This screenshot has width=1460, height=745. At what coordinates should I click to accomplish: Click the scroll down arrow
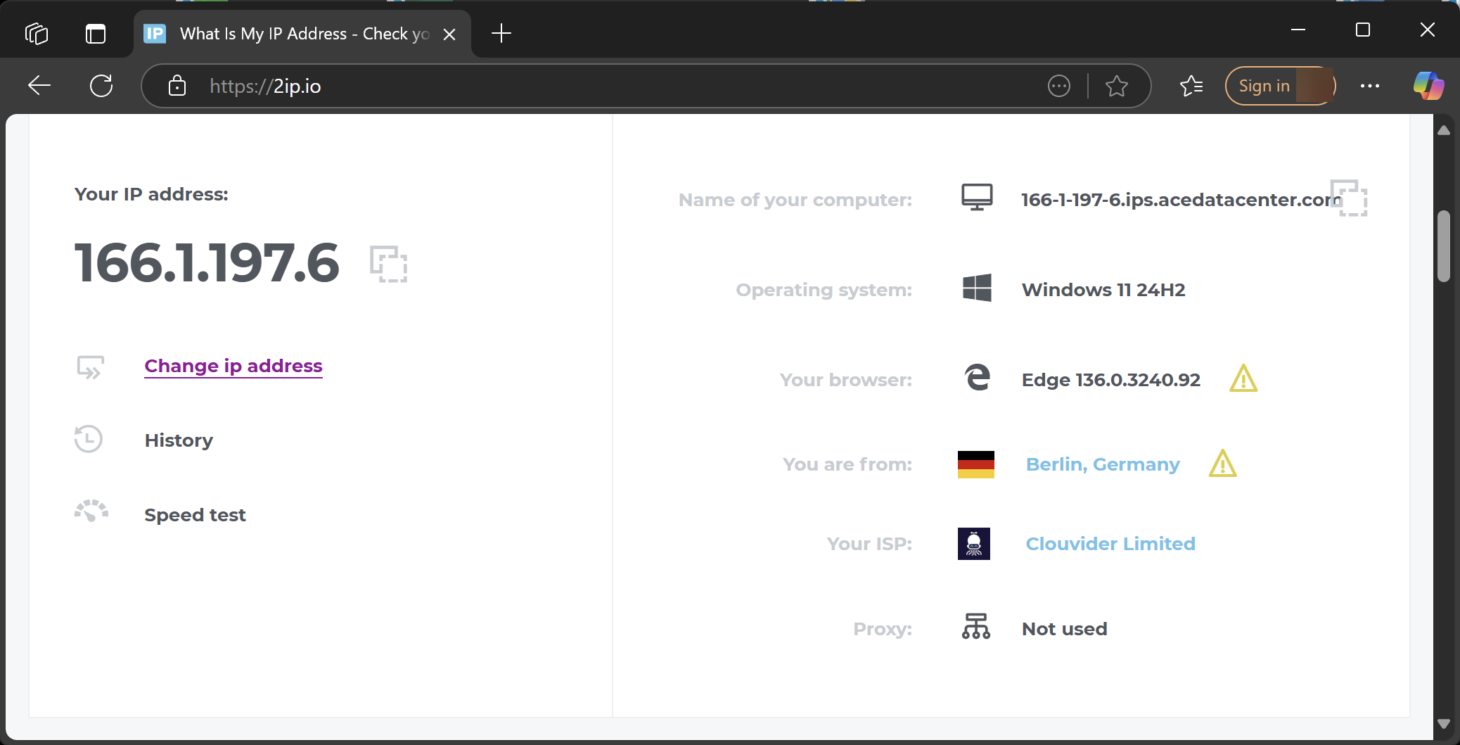(x=1444, y=724)
